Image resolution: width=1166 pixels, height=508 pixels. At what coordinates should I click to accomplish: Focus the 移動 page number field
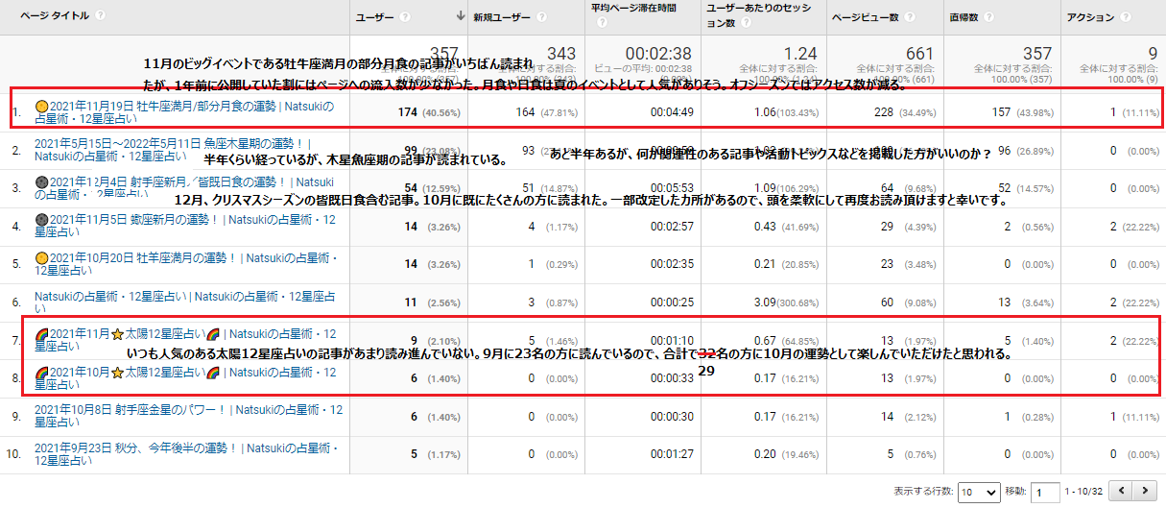(x=1045, y=492)
